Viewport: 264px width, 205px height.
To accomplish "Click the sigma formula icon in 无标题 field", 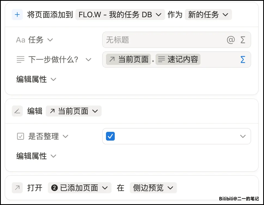I will pos(243,40).
